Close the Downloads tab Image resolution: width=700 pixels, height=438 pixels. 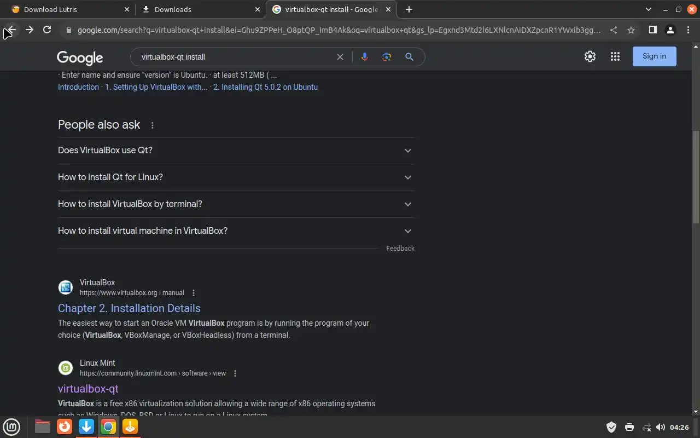(x=258, y=9)
